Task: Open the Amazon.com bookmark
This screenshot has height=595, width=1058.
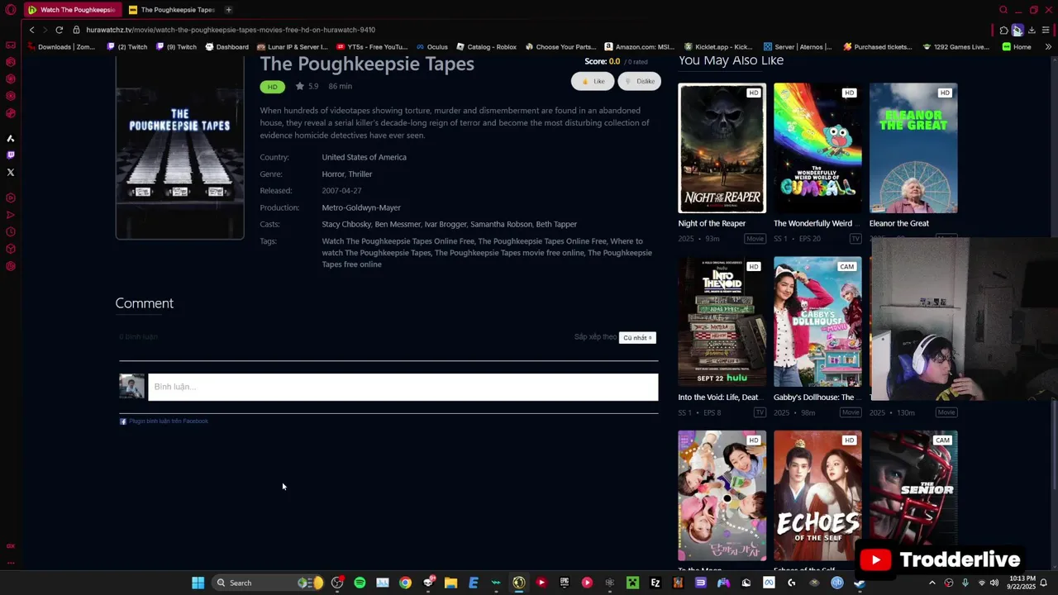Action: click(639, 47)
